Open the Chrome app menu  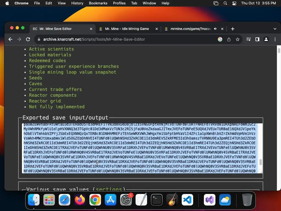tap(21, 3)
